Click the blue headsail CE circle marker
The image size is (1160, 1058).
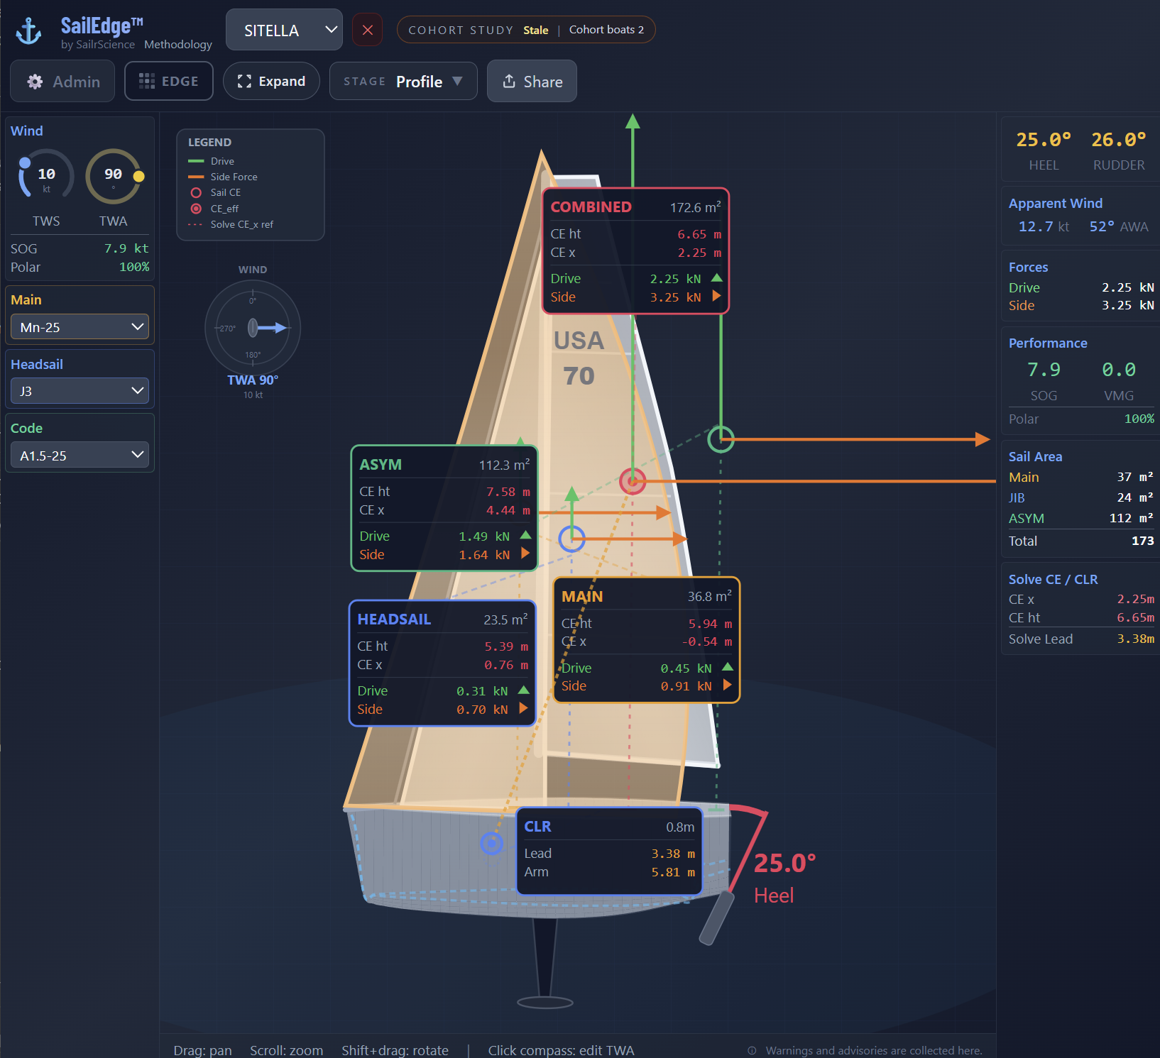(571, 539)
